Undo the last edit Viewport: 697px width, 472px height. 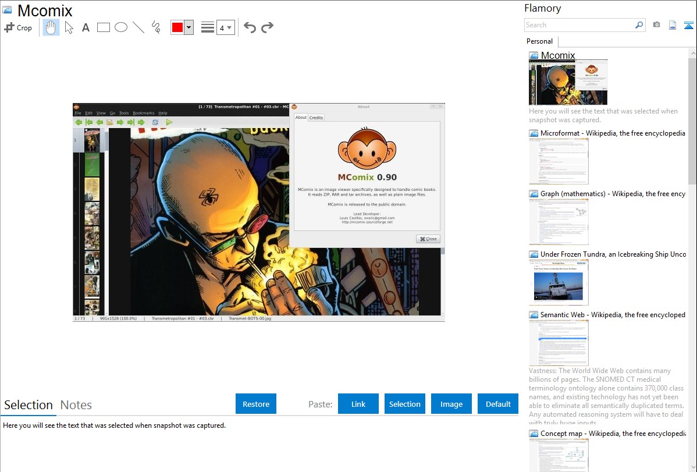[250, 27]
